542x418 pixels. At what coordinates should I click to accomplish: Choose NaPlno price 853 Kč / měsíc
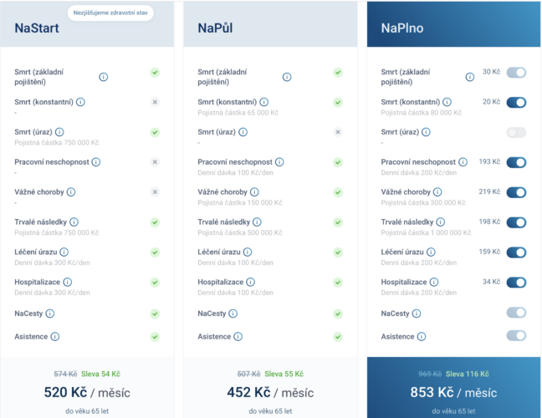pos(453,392)
